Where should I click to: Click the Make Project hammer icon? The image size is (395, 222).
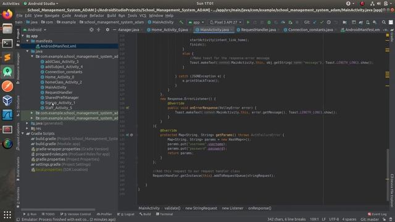click(x=181, y=22)
